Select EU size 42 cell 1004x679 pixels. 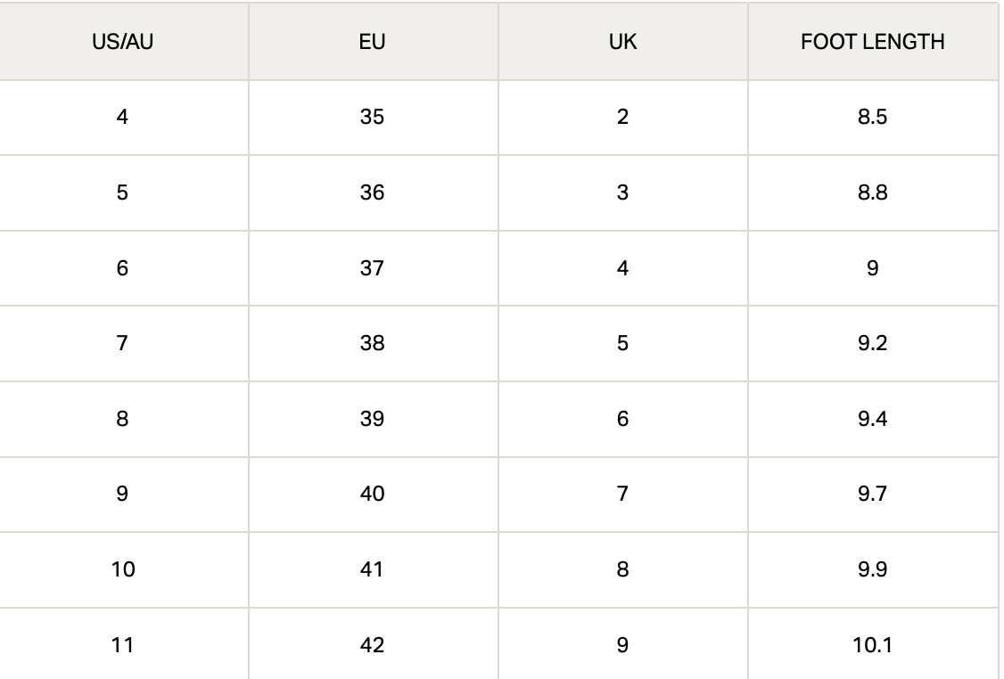coord(373,644)
